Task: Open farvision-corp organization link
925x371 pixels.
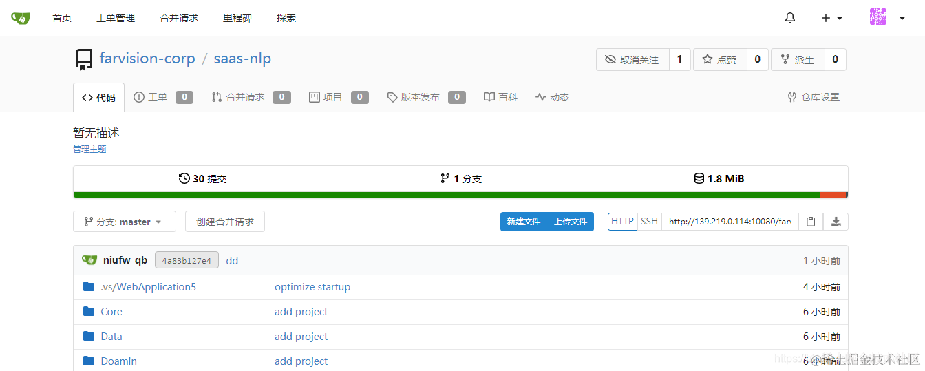Action: pos(147,59)
